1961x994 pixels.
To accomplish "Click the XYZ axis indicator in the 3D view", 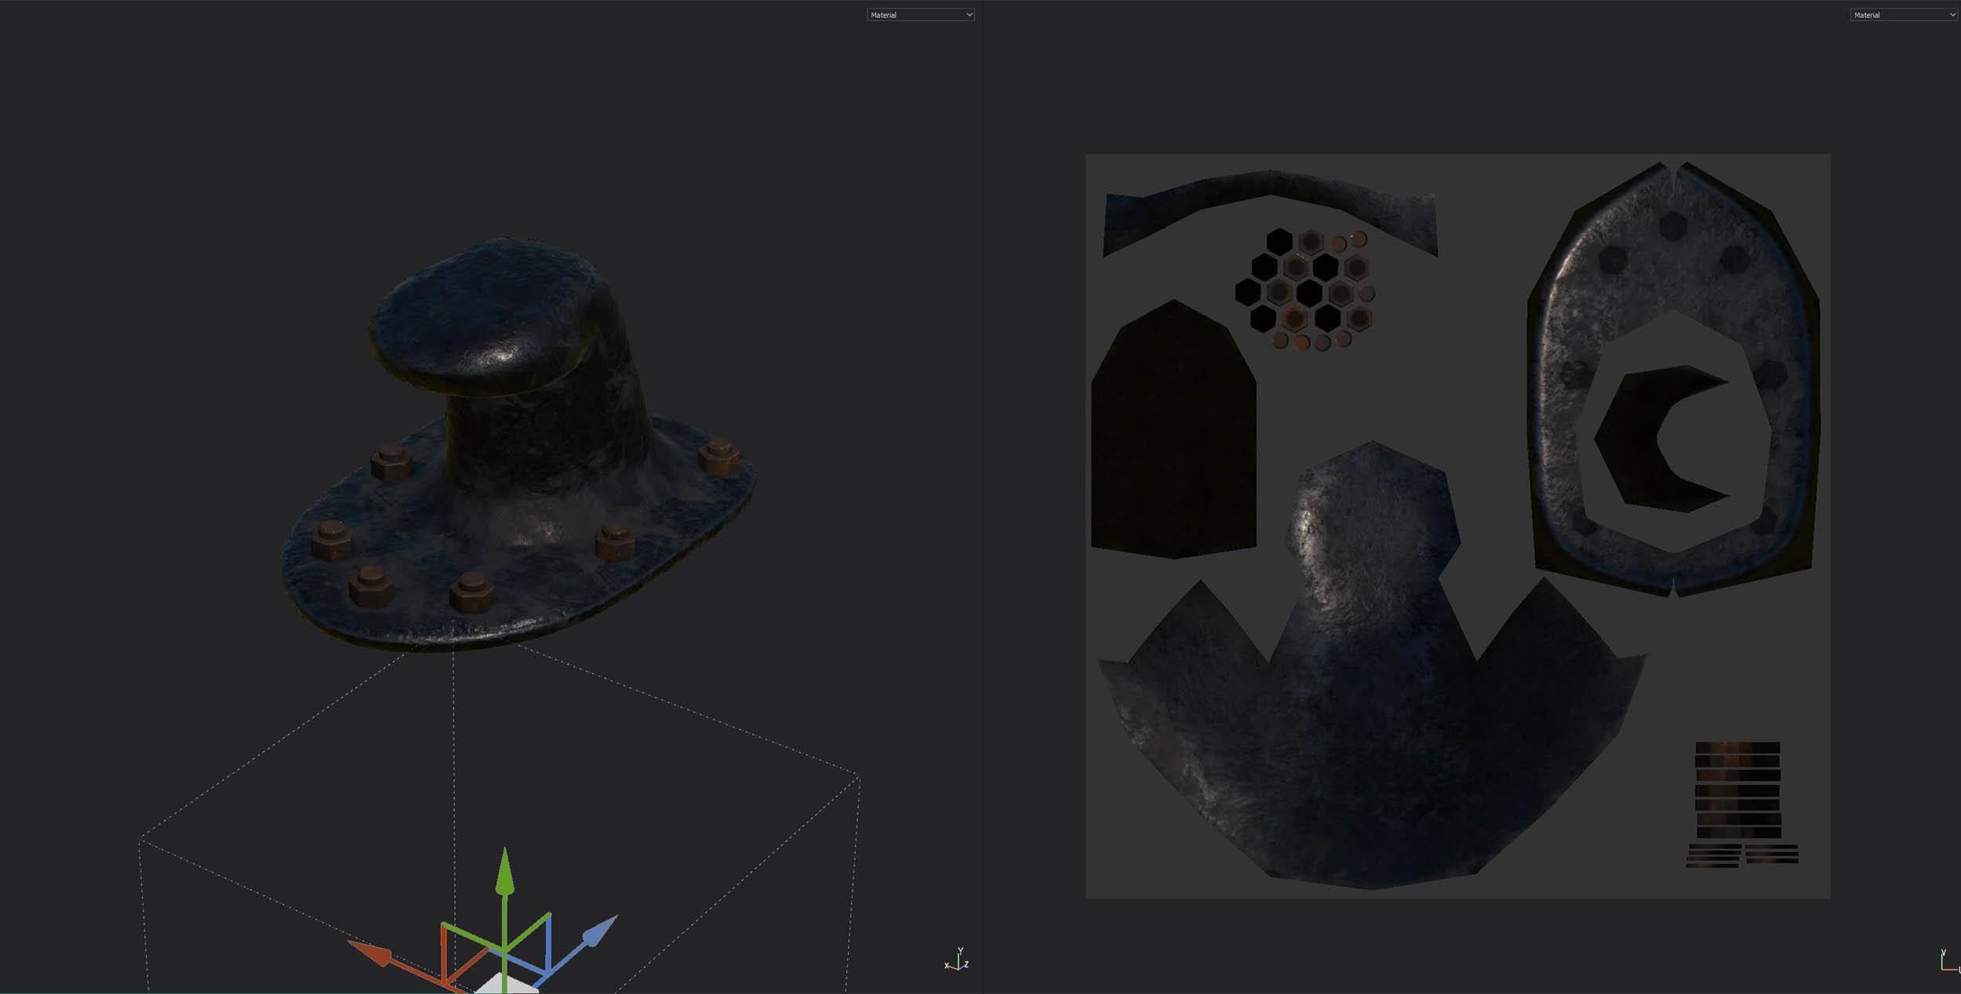I will (957, 960).
